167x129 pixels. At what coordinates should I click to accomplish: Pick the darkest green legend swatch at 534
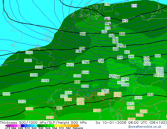tap(39, 126)
